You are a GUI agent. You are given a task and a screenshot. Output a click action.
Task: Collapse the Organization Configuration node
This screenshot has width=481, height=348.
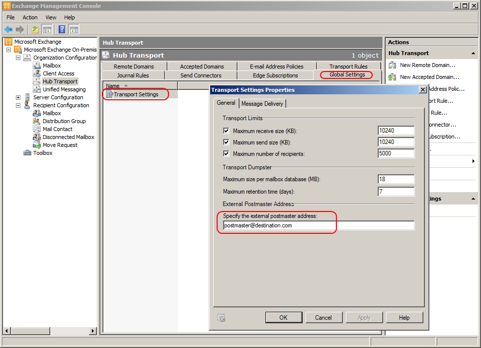pos(18,58)
